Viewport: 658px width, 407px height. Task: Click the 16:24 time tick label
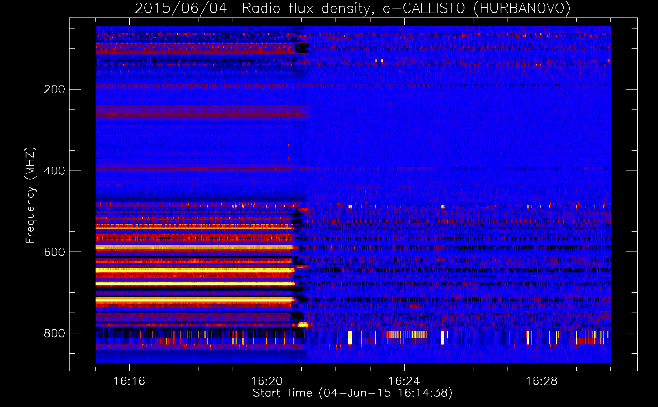click(x=404, y=381)
